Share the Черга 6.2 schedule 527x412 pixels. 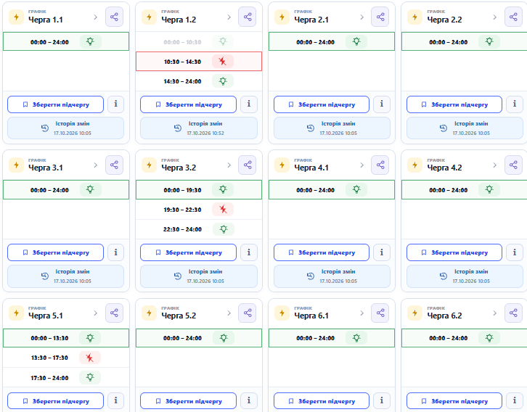pyautogui.click(x=513, y=313)
